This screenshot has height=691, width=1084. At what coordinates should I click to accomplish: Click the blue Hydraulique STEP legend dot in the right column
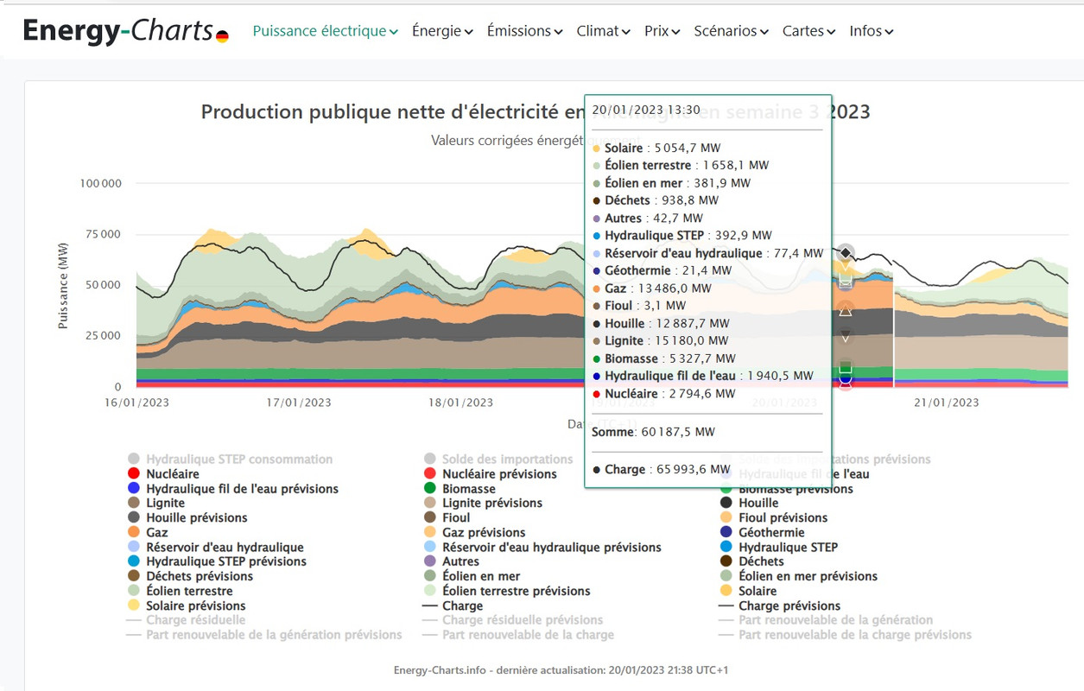726,547
